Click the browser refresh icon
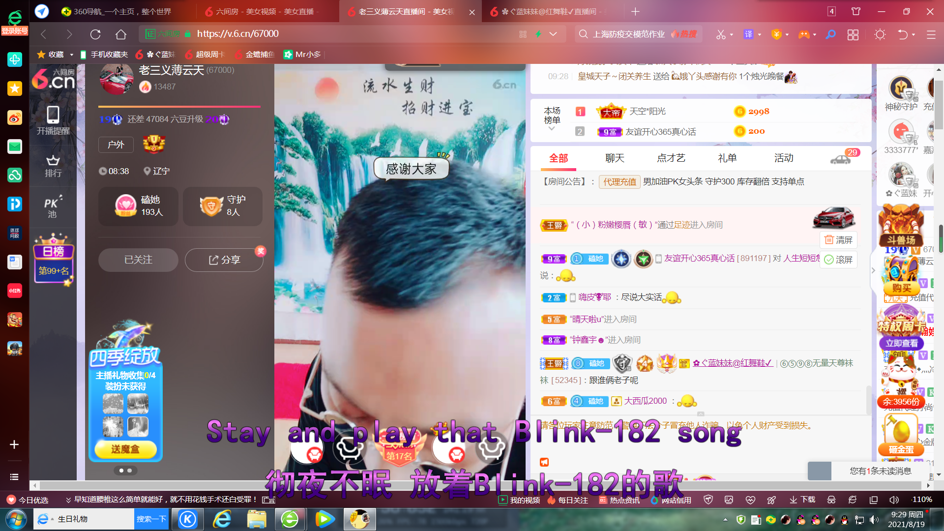This screenshot has height=531, width=944. tap(95, 34)
